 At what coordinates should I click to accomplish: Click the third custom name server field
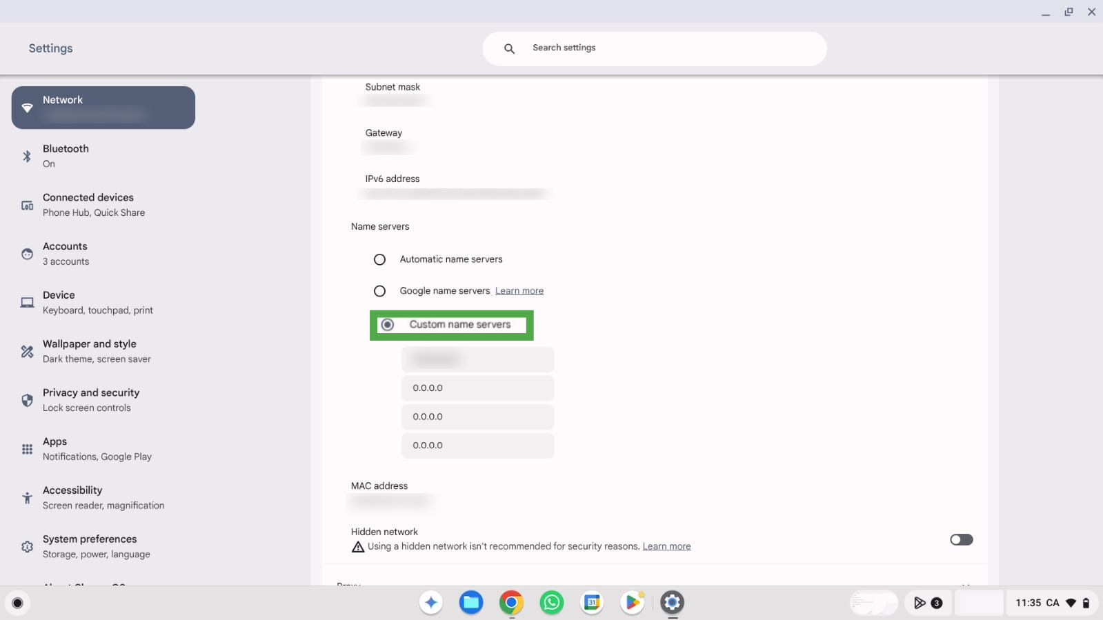477,417
